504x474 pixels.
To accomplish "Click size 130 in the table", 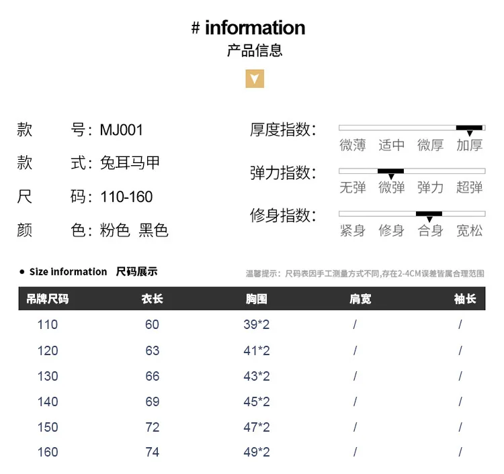I will [48, 377].
